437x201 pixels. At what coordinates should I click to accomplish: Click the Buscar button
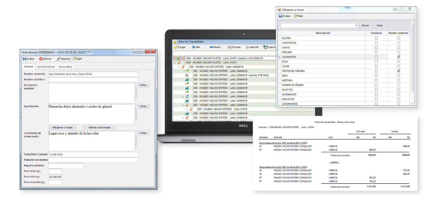click(365, 25)
